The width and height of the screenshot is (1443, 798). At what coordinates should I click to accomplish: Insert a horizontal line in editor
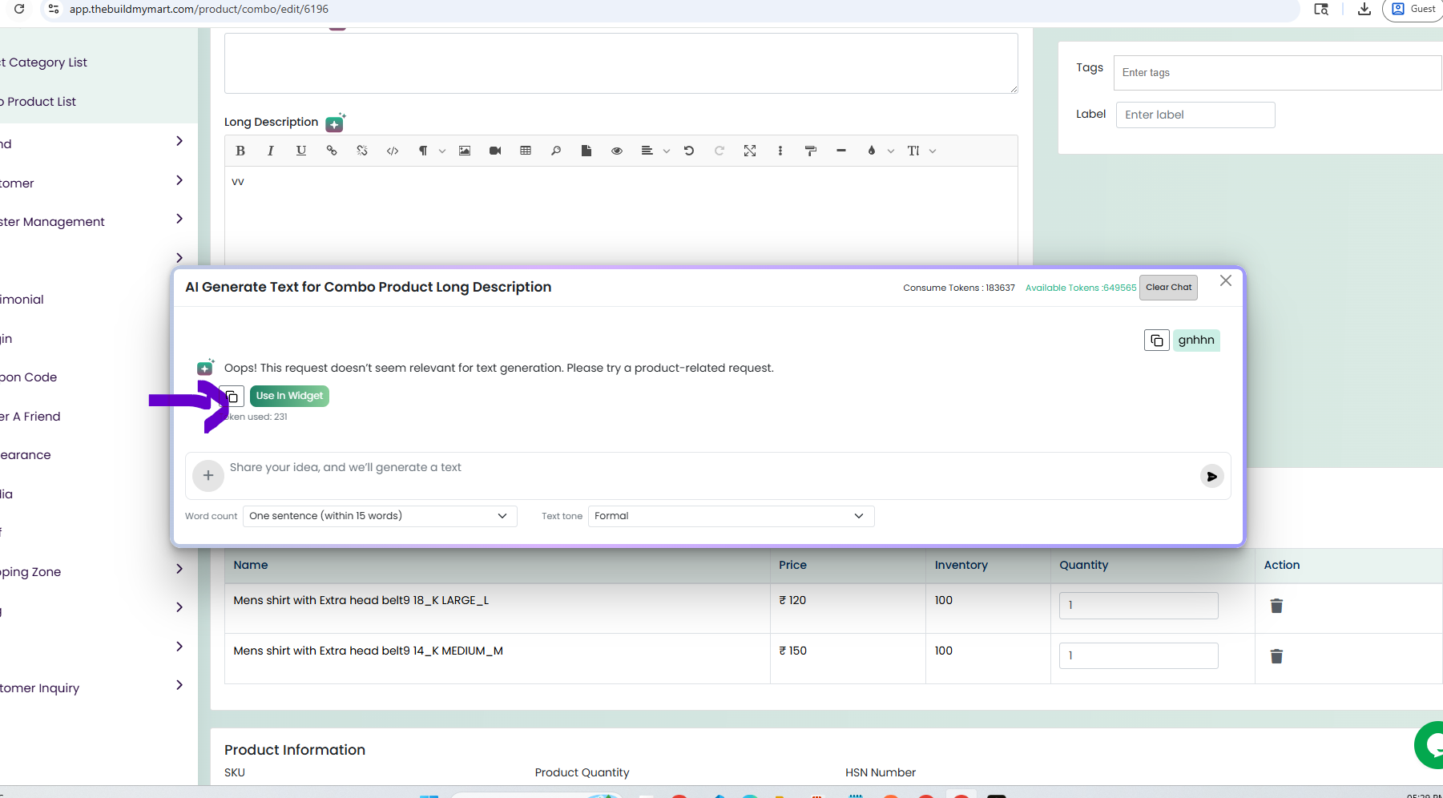coord(841,151)
